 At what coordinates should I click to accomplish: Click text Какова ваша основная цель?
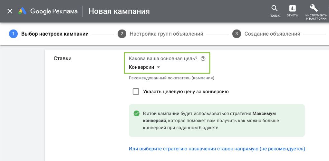pyautogui.click(x=163, y=58)
